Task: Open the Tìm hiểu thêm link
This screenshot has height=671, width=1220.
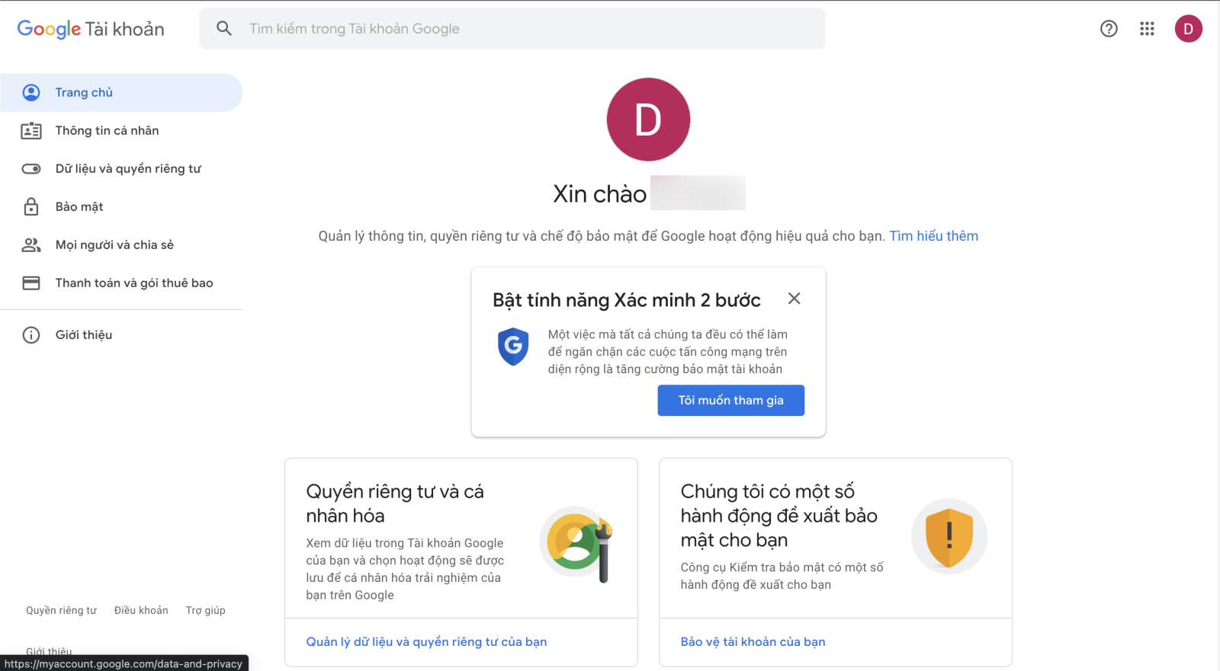Action: point(933,235)
